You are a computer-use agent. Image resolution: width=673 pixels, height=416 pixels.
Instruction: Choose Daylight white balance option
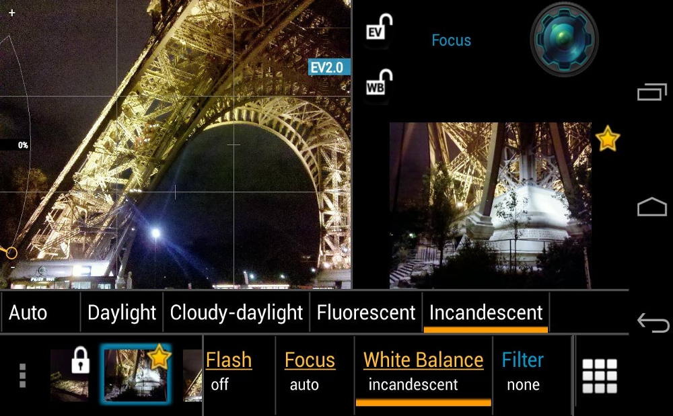[x=121, y=312]
